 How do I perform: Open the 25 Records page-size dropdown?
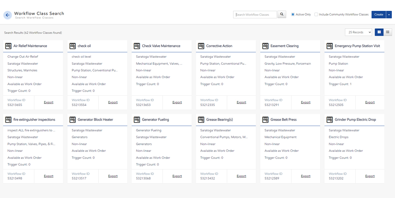(358, 32)
